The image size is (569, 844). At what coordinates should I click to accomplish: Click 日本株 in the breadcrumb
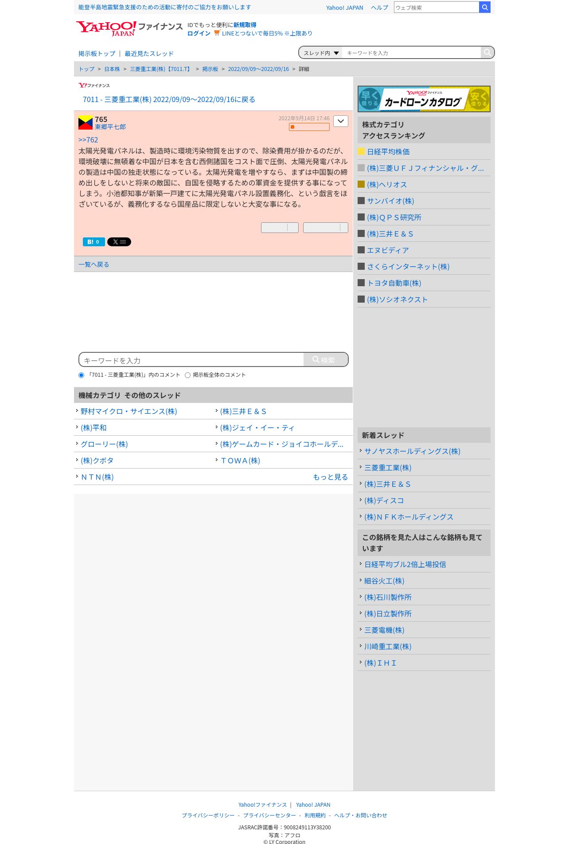tap(112, 69)
